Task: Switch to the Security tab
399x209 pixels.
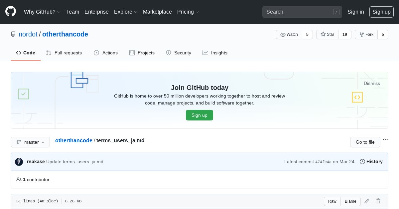Action: point(179,53)
